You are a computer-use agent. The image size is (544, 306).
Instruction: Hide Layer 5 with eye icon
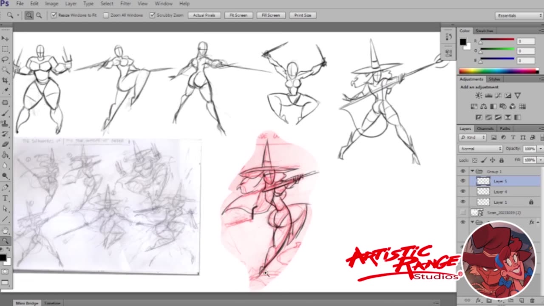(463, 181)
